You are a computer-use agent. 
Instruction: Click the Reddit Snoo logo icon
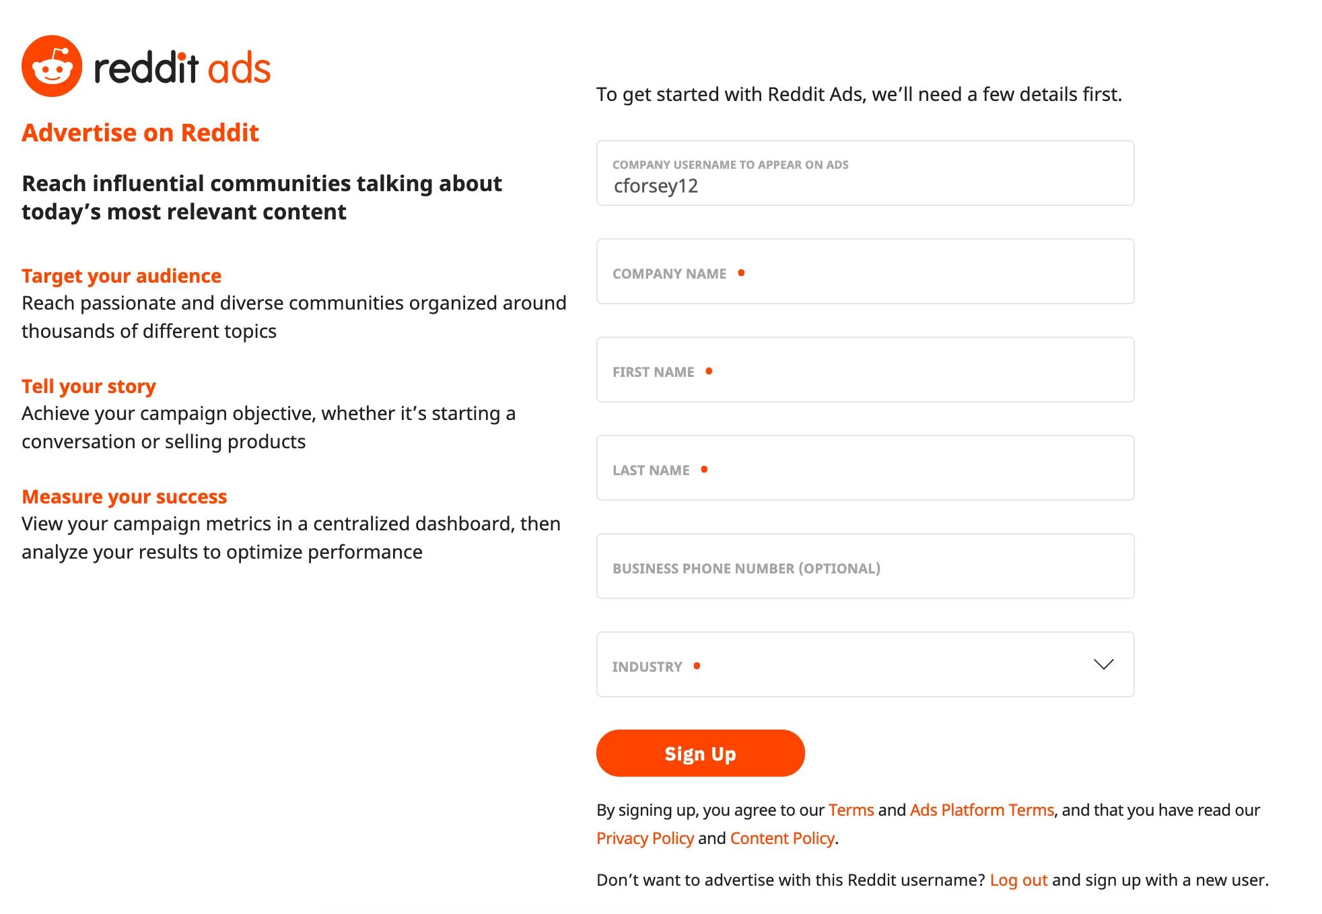pos(52,67)
